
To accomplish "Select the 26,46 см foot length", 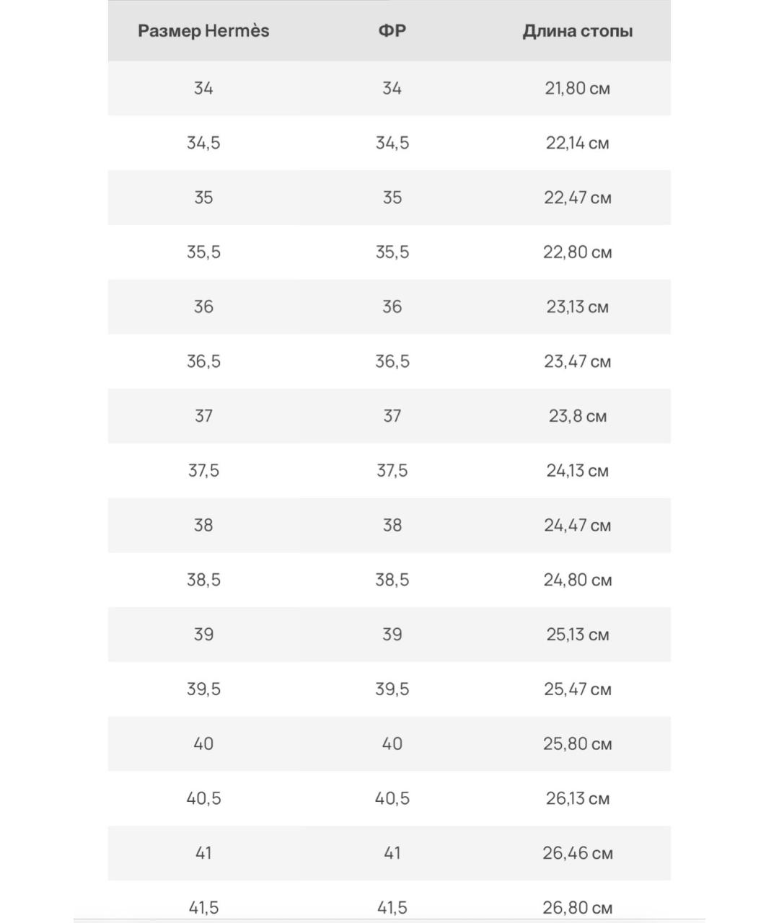I will pos(577,853).
